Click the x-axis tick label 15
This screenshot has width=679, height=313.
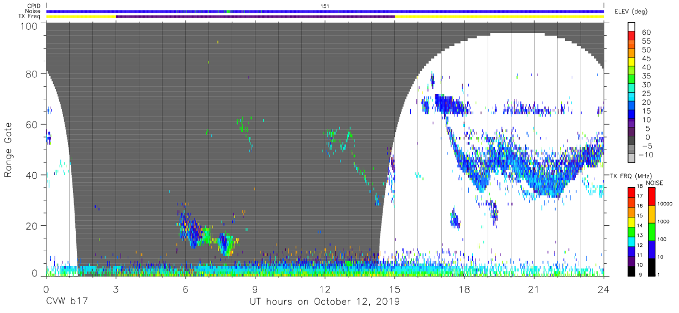pos(395,289)
